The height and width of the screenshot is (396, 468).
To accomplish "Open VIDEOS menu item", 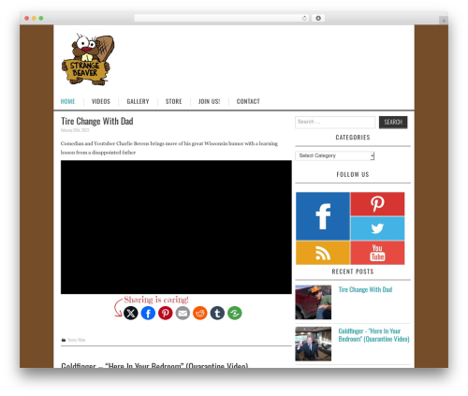I will coord(101,101).
